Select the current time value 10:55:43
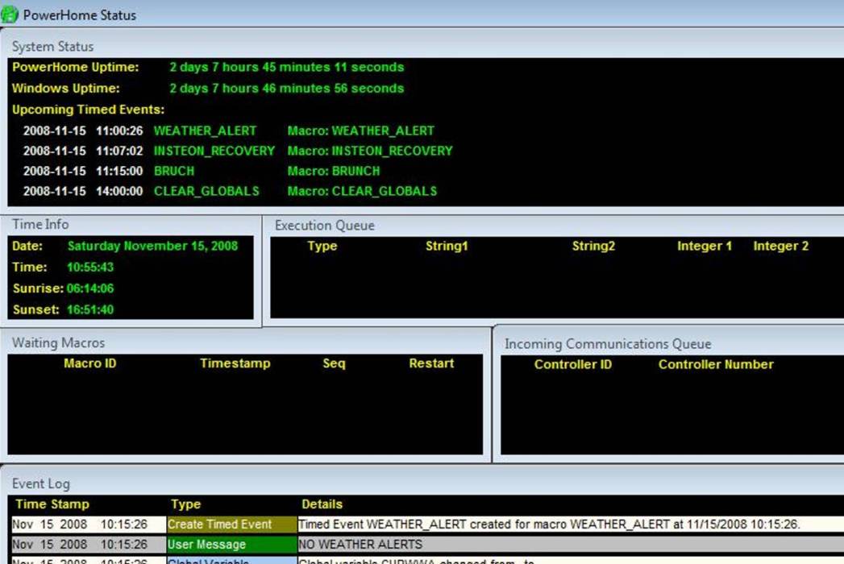The image size is (844, 564). (90, 267)
